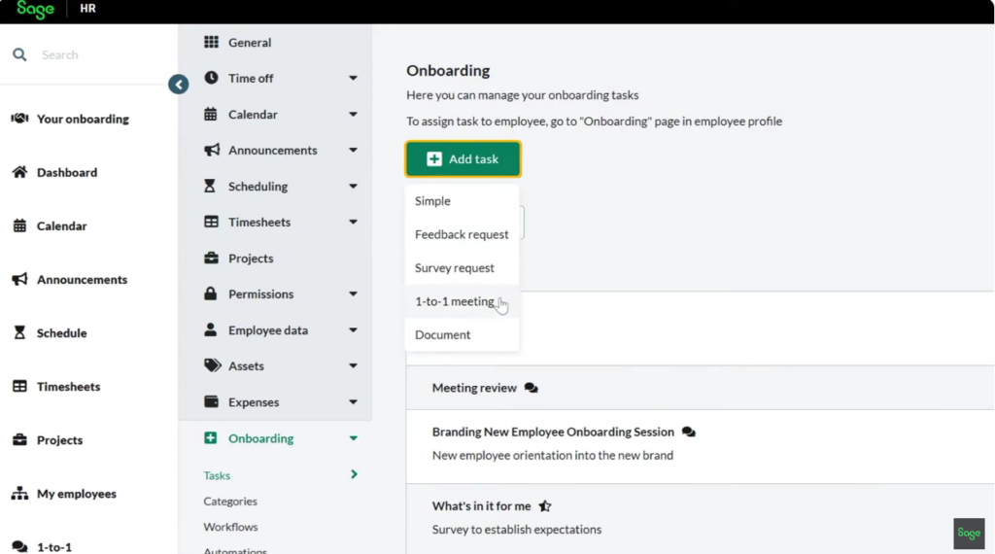Click the Sage logo in top bar

pos(36,9)
